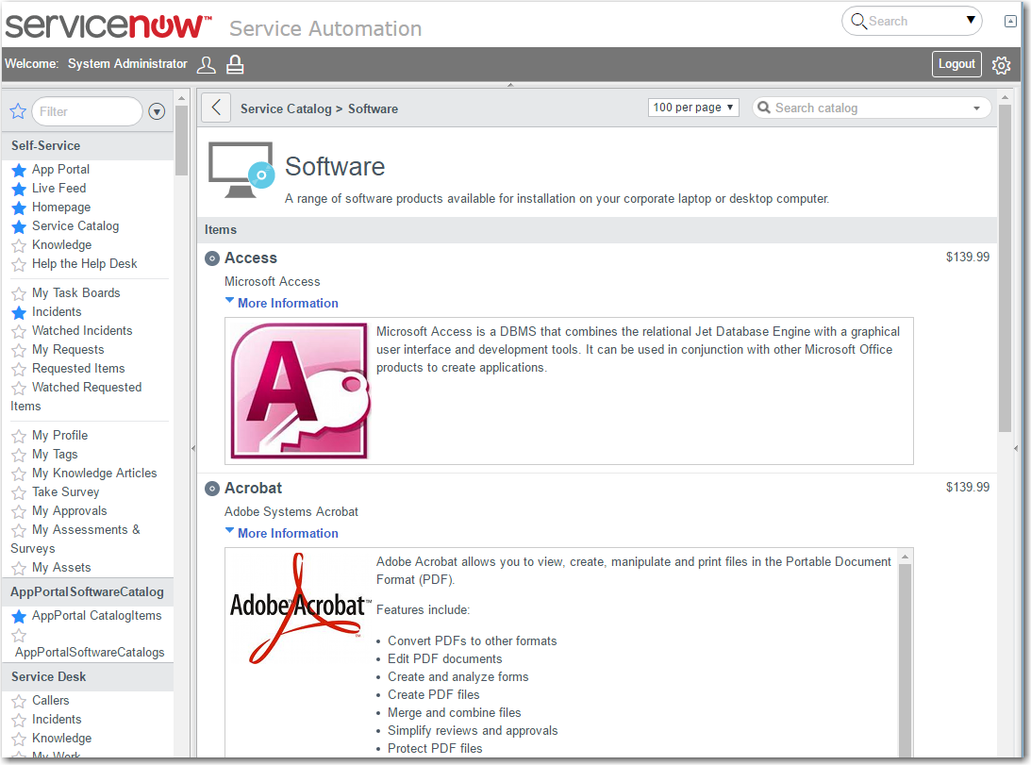Click the star icon beside the Filter box
Viewport: 1031px width, 765px height.
coord(17,111)
